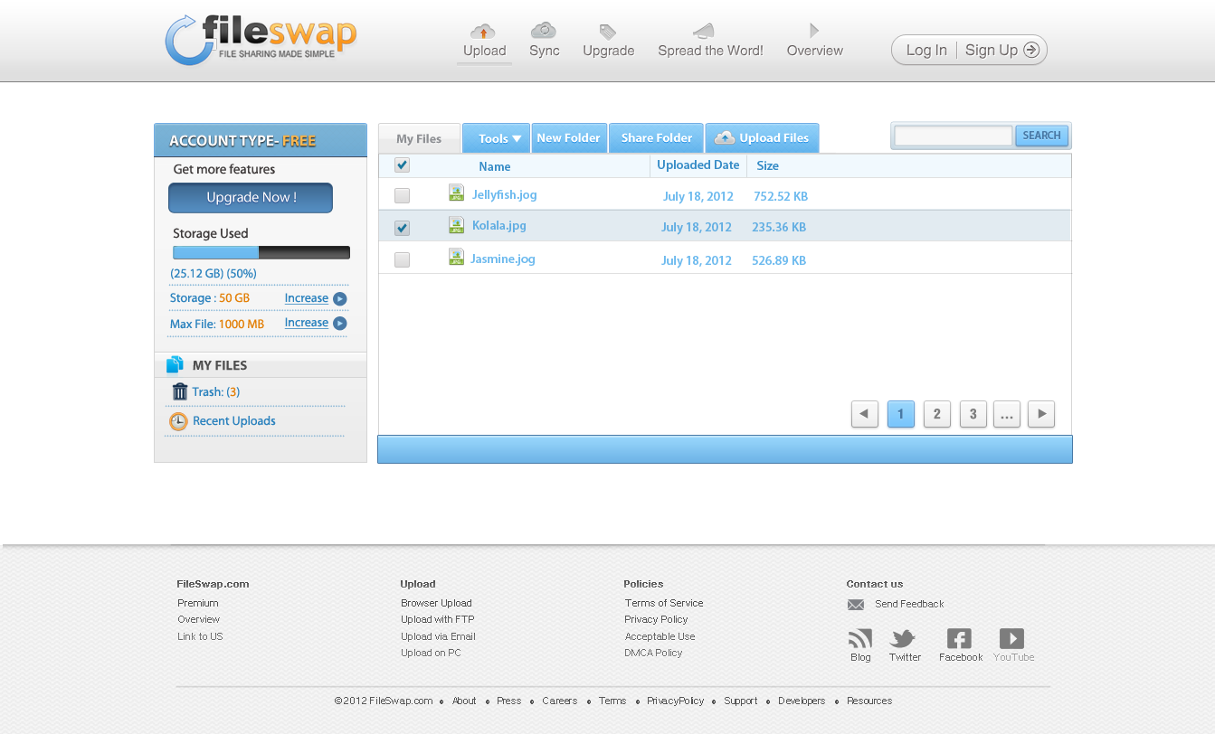Open the Twitter bird icon in footer
Image resolution: width=1215 pixels, height=734 pixels.
(903, 639)
